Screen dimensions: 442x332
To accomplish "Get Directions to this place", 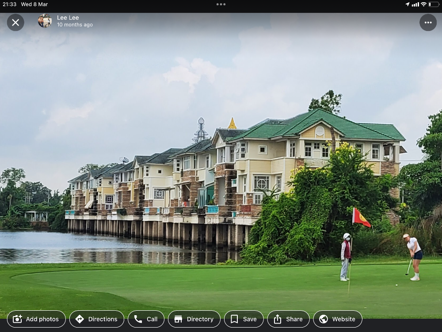I will [x=97, y=319].
